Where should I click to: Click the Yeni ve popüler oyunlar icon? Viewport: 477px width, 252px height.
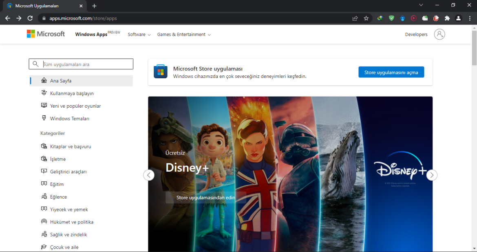click(x=44, y=106)
